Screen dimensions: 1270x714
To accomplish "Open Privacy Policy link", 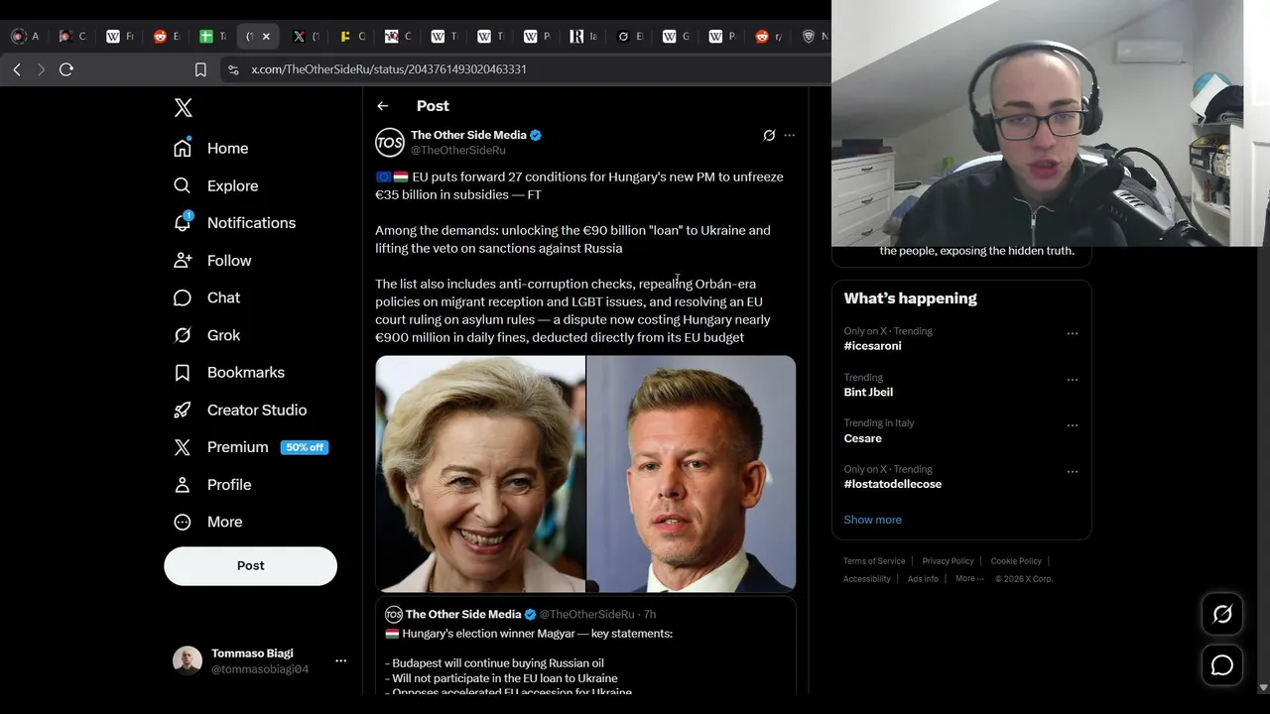I will point(948,561).
